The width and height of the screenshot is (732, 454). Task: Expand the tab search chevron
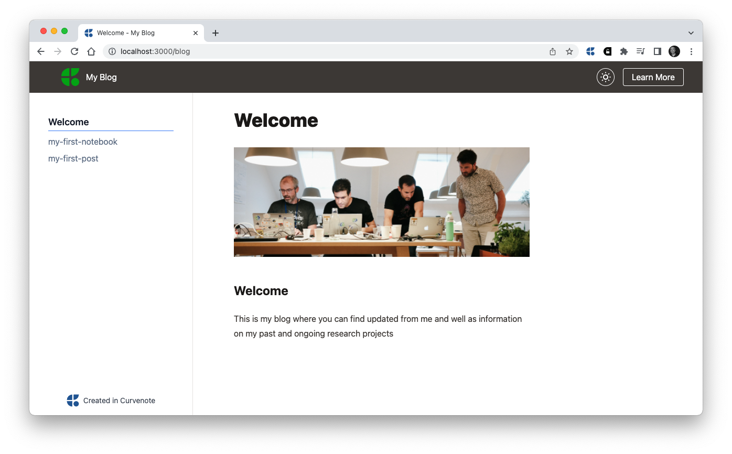pyautogui.click(x=691, y=33)
